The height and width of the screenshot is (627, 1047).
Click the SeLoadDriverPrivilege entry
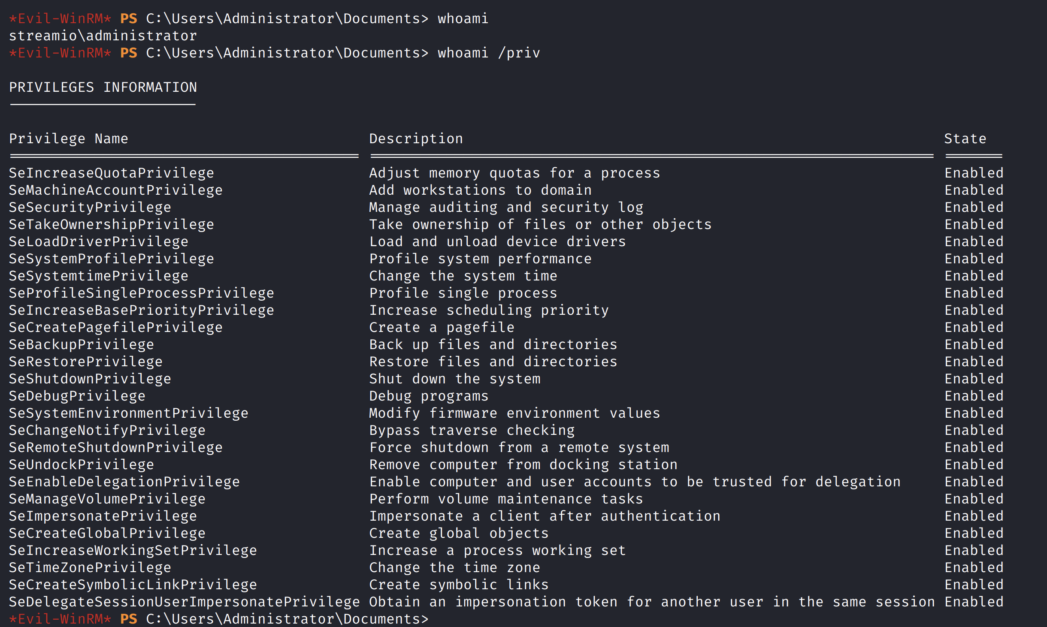[x=99, y=241]
